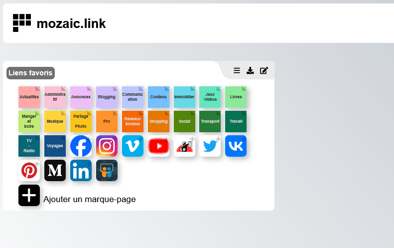The image size is (394, 248).
Task: Open the Medium bookmark
Action: click(x=55, y=170)
